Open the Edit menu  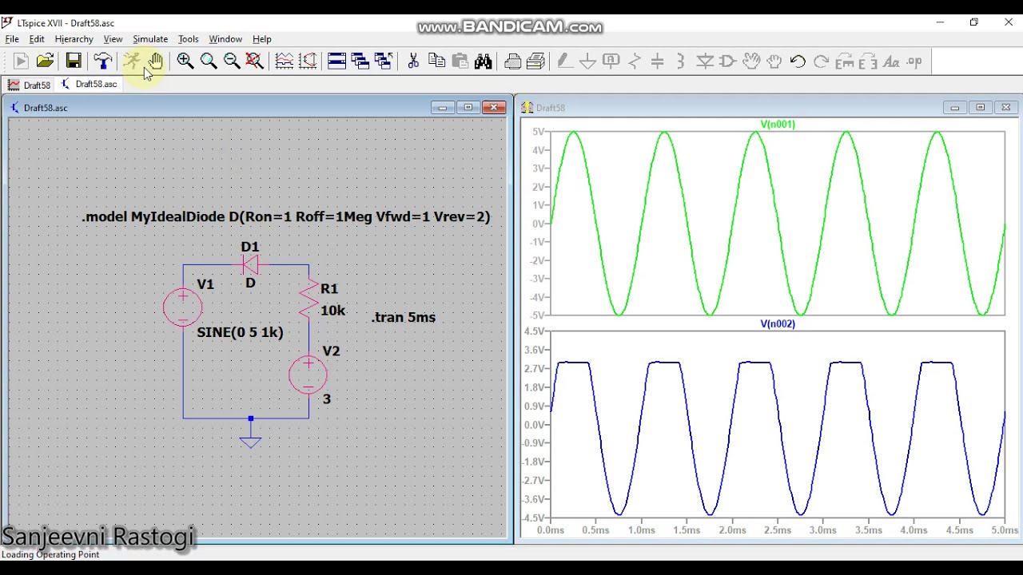coord(37,38)
